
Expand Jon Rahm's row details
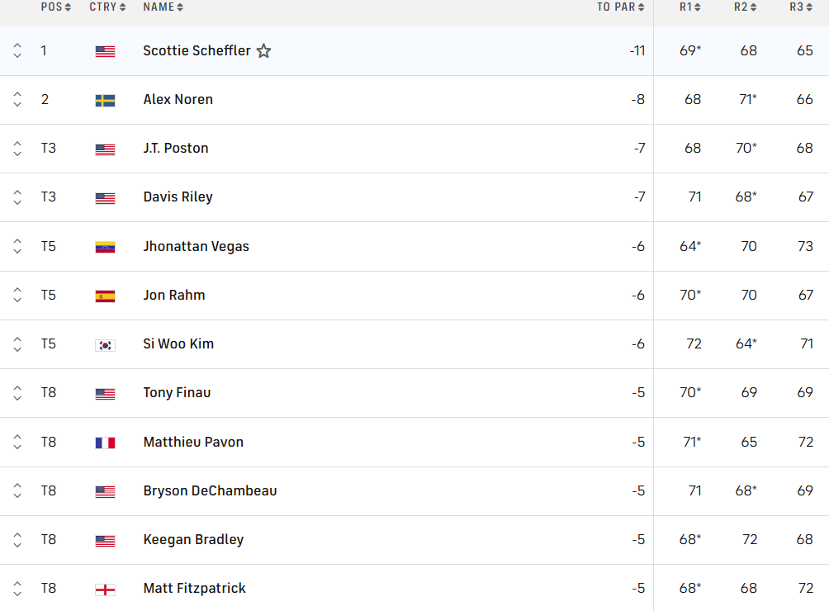tap(17, 295)
